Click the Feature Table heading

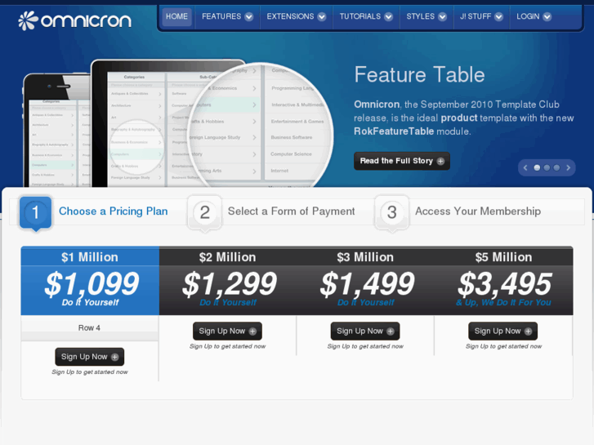[419, 74]
